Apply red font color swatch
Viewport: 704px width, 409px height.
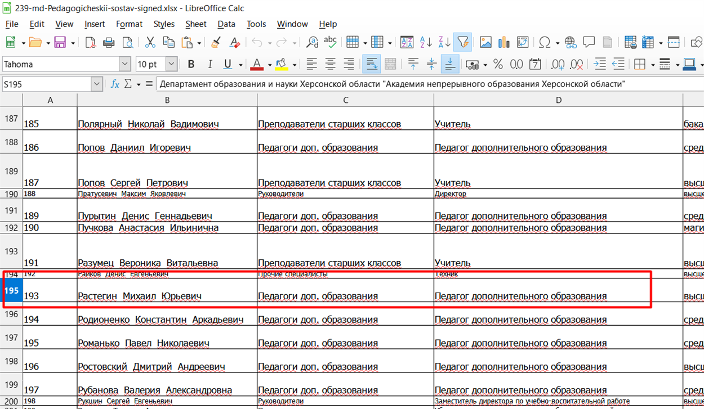tap(257, 64)
